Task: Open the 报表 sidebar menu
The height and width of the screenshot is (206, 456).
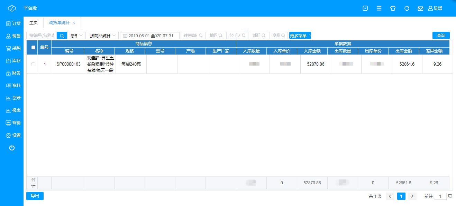Action: (13, 110)
